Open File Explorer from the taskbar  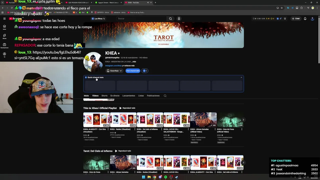[149, 177]
